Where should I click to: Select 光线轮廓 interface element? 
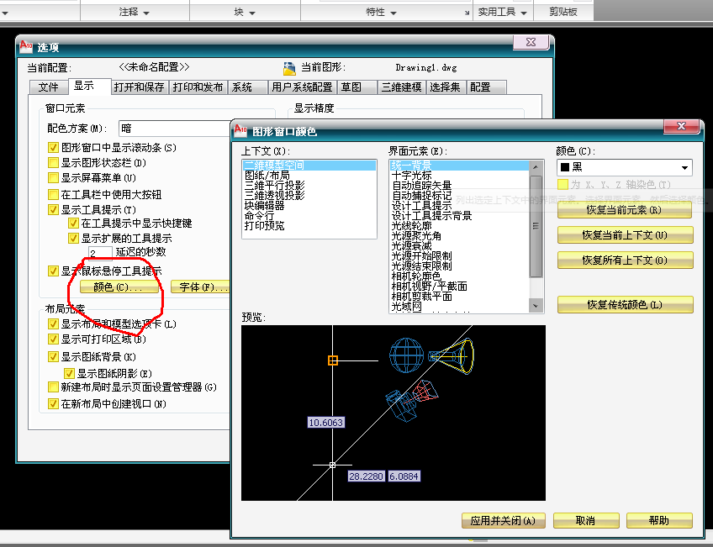459,226
